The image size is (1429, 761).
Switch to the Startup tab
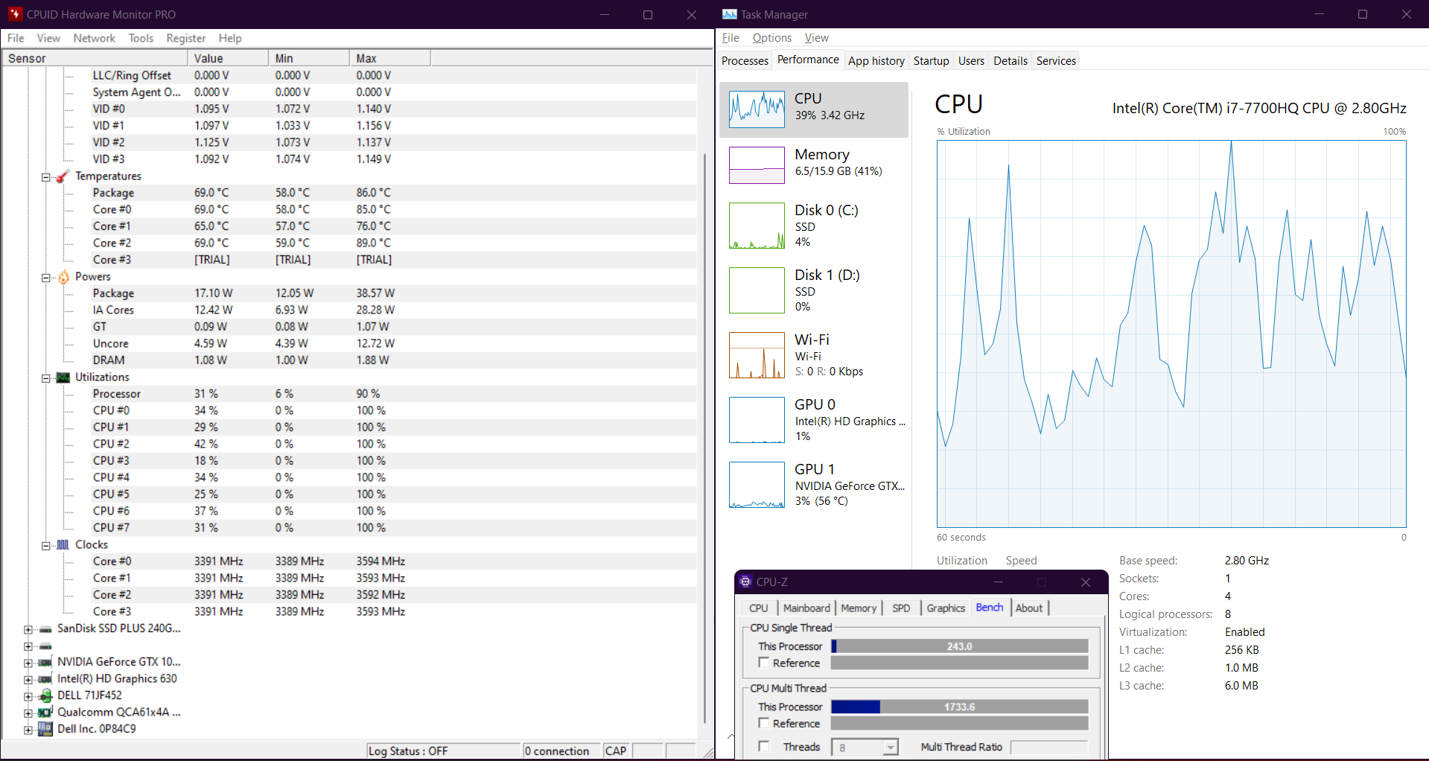(x=932, y=61)
